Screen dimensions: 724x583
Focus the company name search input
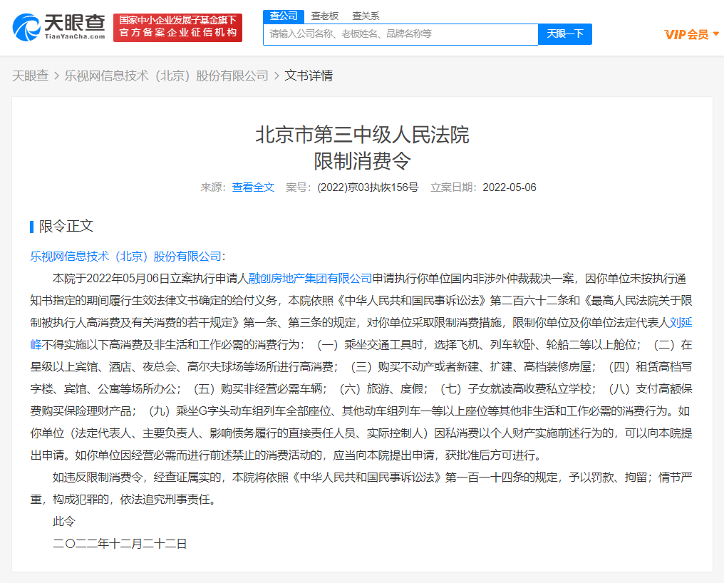pos(400,34)
